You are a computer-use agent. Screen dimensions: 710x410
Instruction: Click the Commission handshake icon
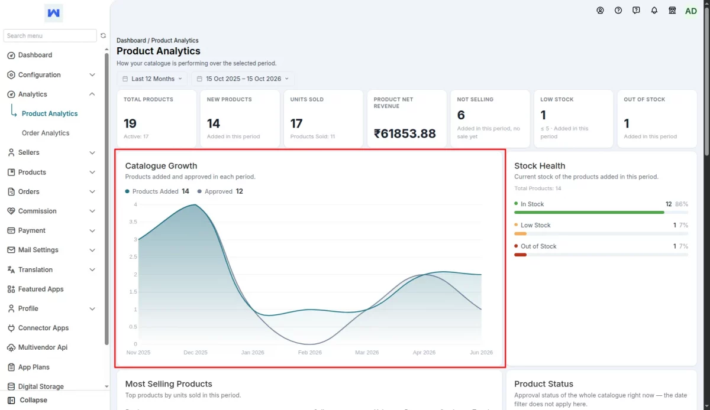[x=11, y=211]
